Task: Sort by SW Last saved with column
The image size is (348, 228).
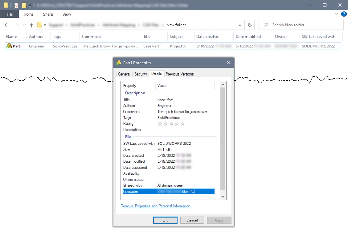Action: coord(319,37)
